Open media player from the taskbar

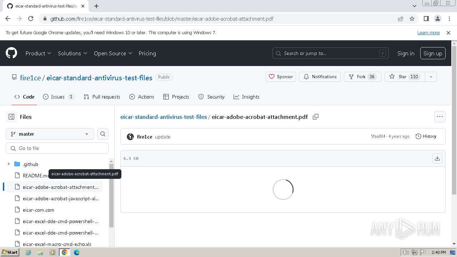(x=52, y=252)
